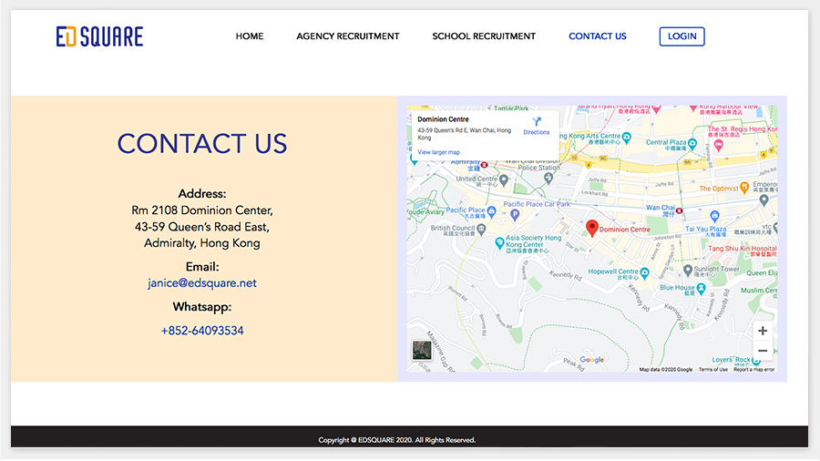
Task: Open the HOME menu item
Action: [250, 36]
